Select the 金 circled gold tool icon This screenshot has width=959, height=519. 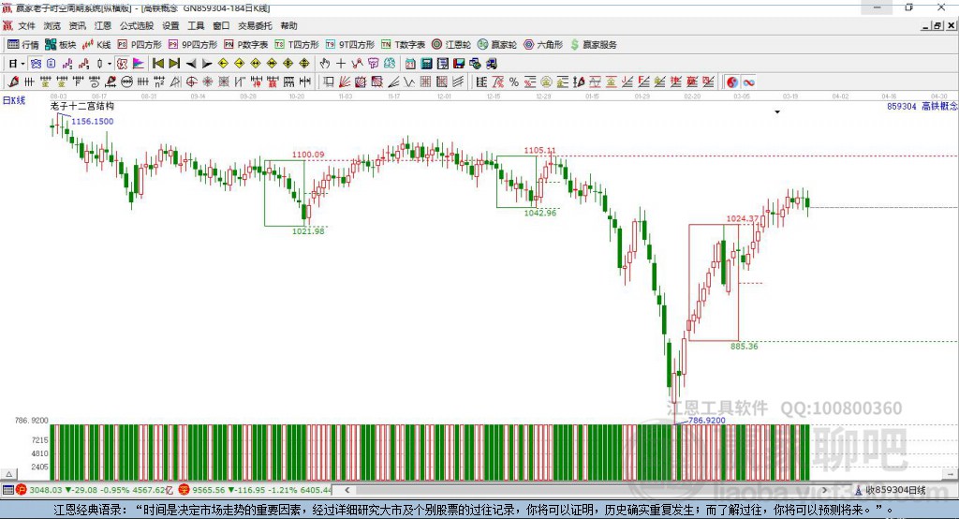click(x=546, y=82)
